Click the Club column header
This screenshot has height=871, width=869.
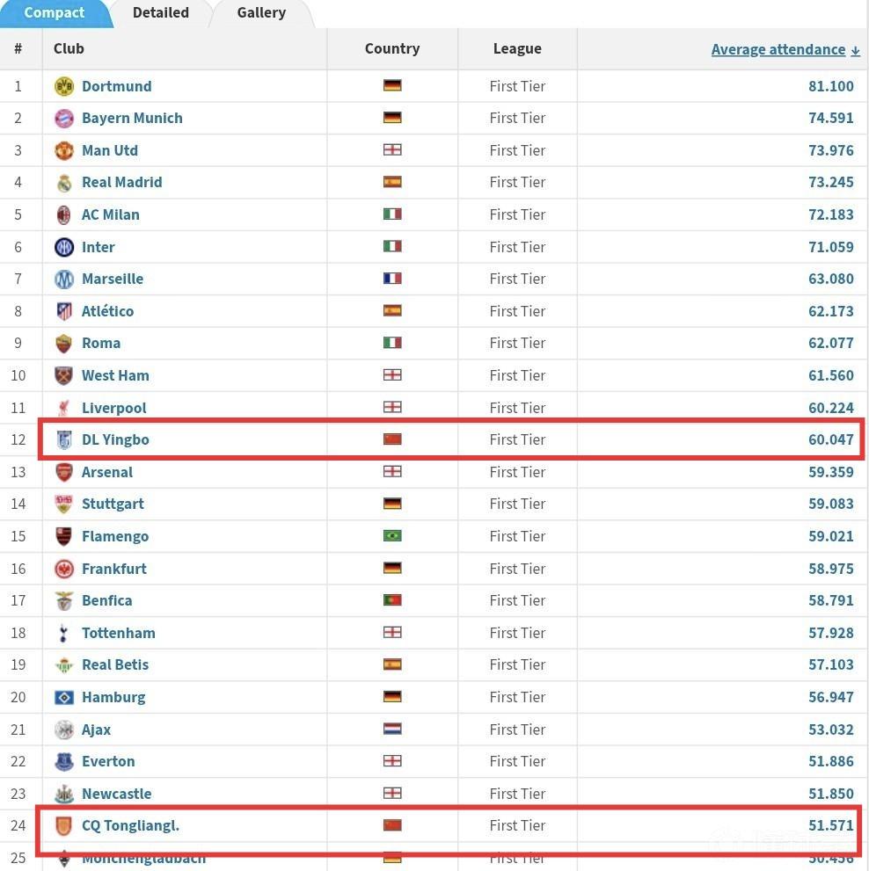point(69,48)
